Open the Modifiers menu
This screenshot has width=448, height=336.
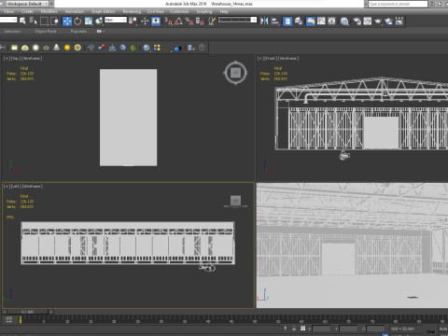[x=49, y=11]
